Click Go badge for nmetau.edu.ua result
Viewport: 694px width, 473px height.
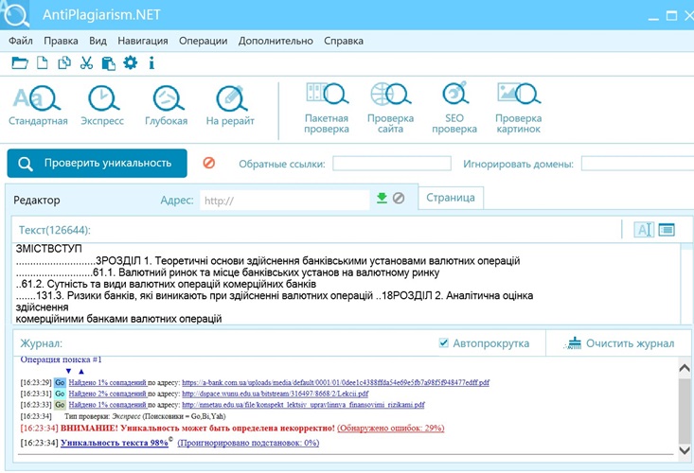(60, 405)
